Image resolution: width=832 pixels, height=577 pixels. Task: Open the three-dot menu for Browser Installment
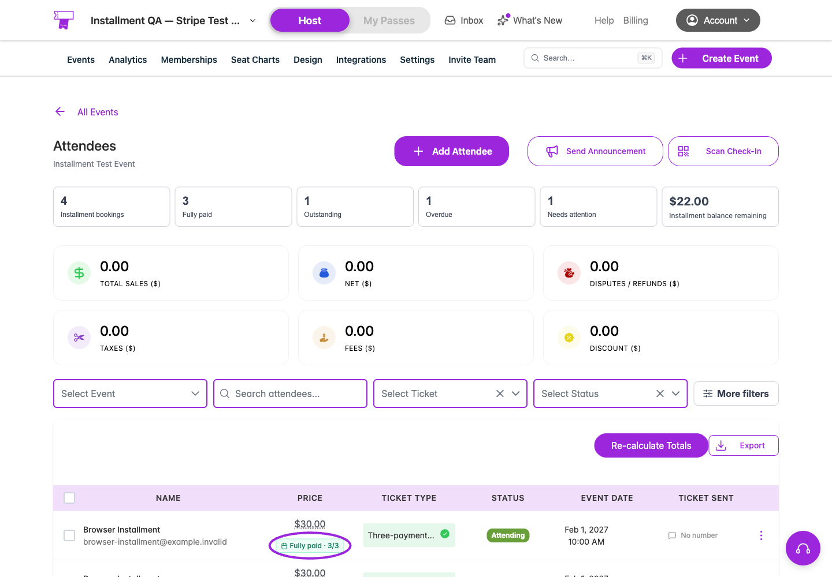click(x=761, y=535)
